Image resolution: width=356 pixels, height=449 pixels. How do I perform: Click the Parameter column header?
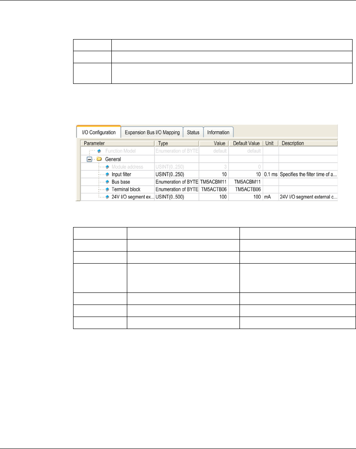118,143
